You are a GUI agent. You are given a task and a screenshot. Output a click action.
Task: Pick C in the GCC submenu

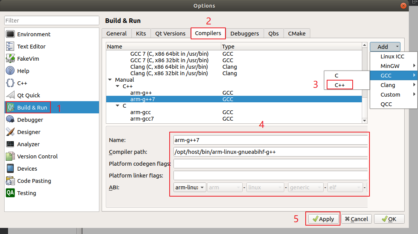tap(347, 76)
